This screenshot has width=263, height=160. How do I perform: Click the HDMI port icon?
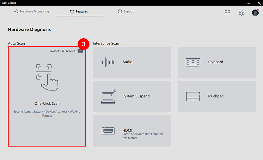click(108, 131)
